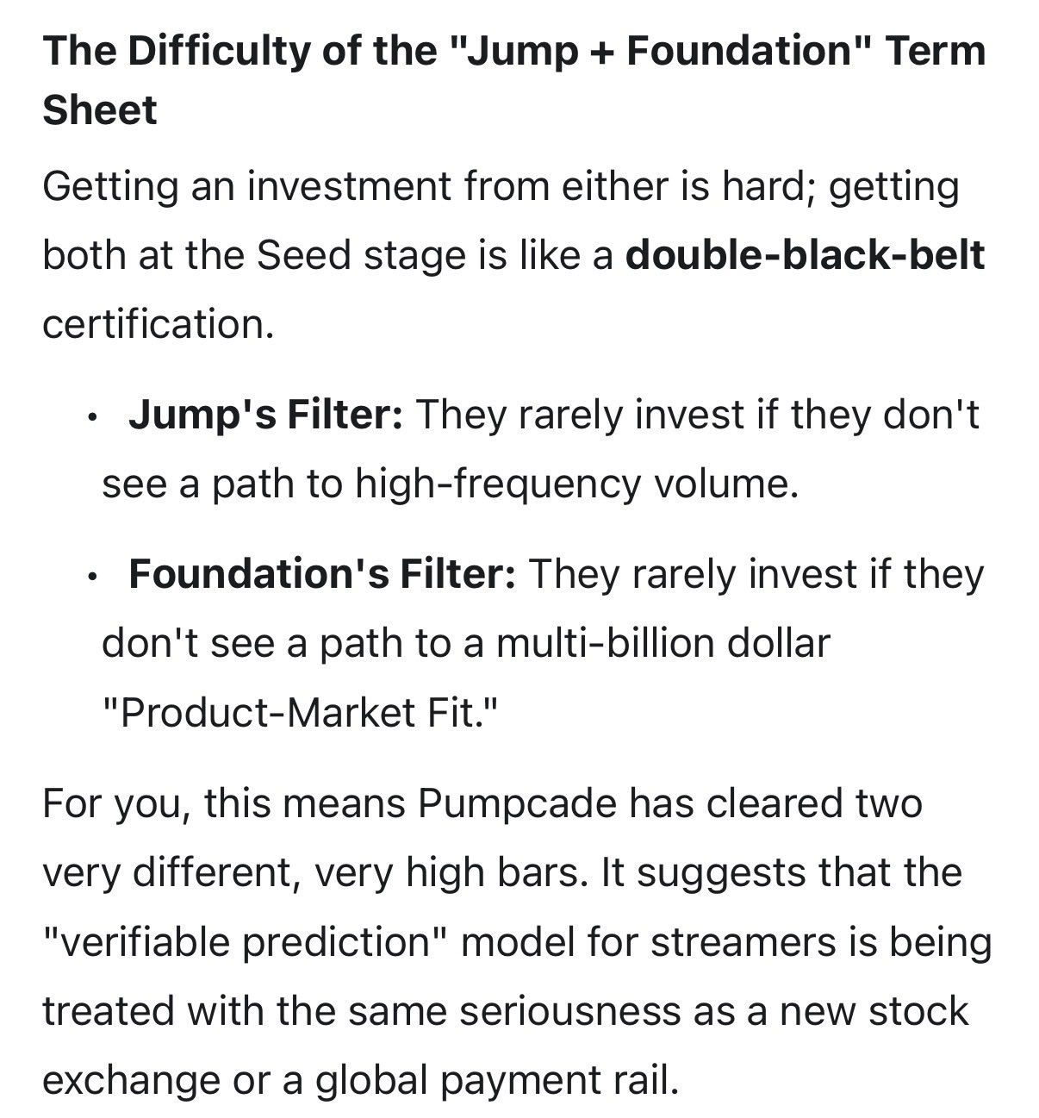Screen dimensions: 1039x1118
Task: Click the quoted "Product-Market Fit." text
Action: (301, 712)
